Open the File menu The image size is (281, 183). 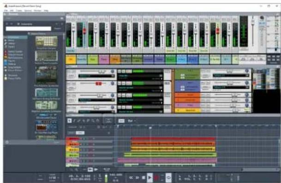(x=6, y=11)
